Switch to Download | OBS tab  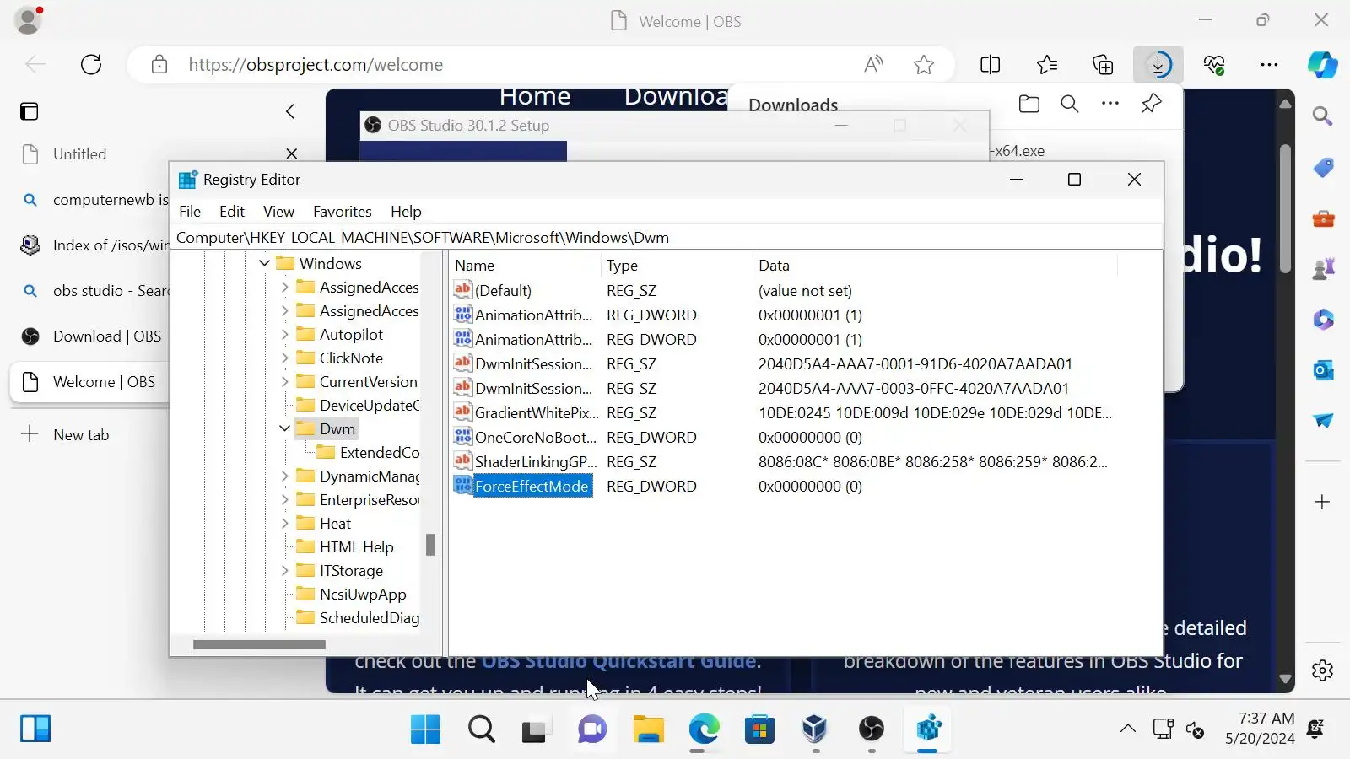[89, 336]
